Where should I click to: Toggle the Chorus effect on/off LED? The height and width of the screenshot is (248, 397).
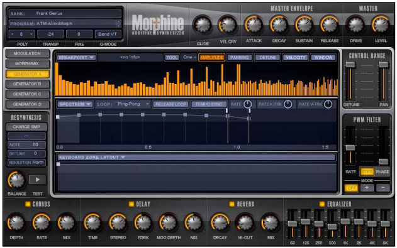point(28,204)
